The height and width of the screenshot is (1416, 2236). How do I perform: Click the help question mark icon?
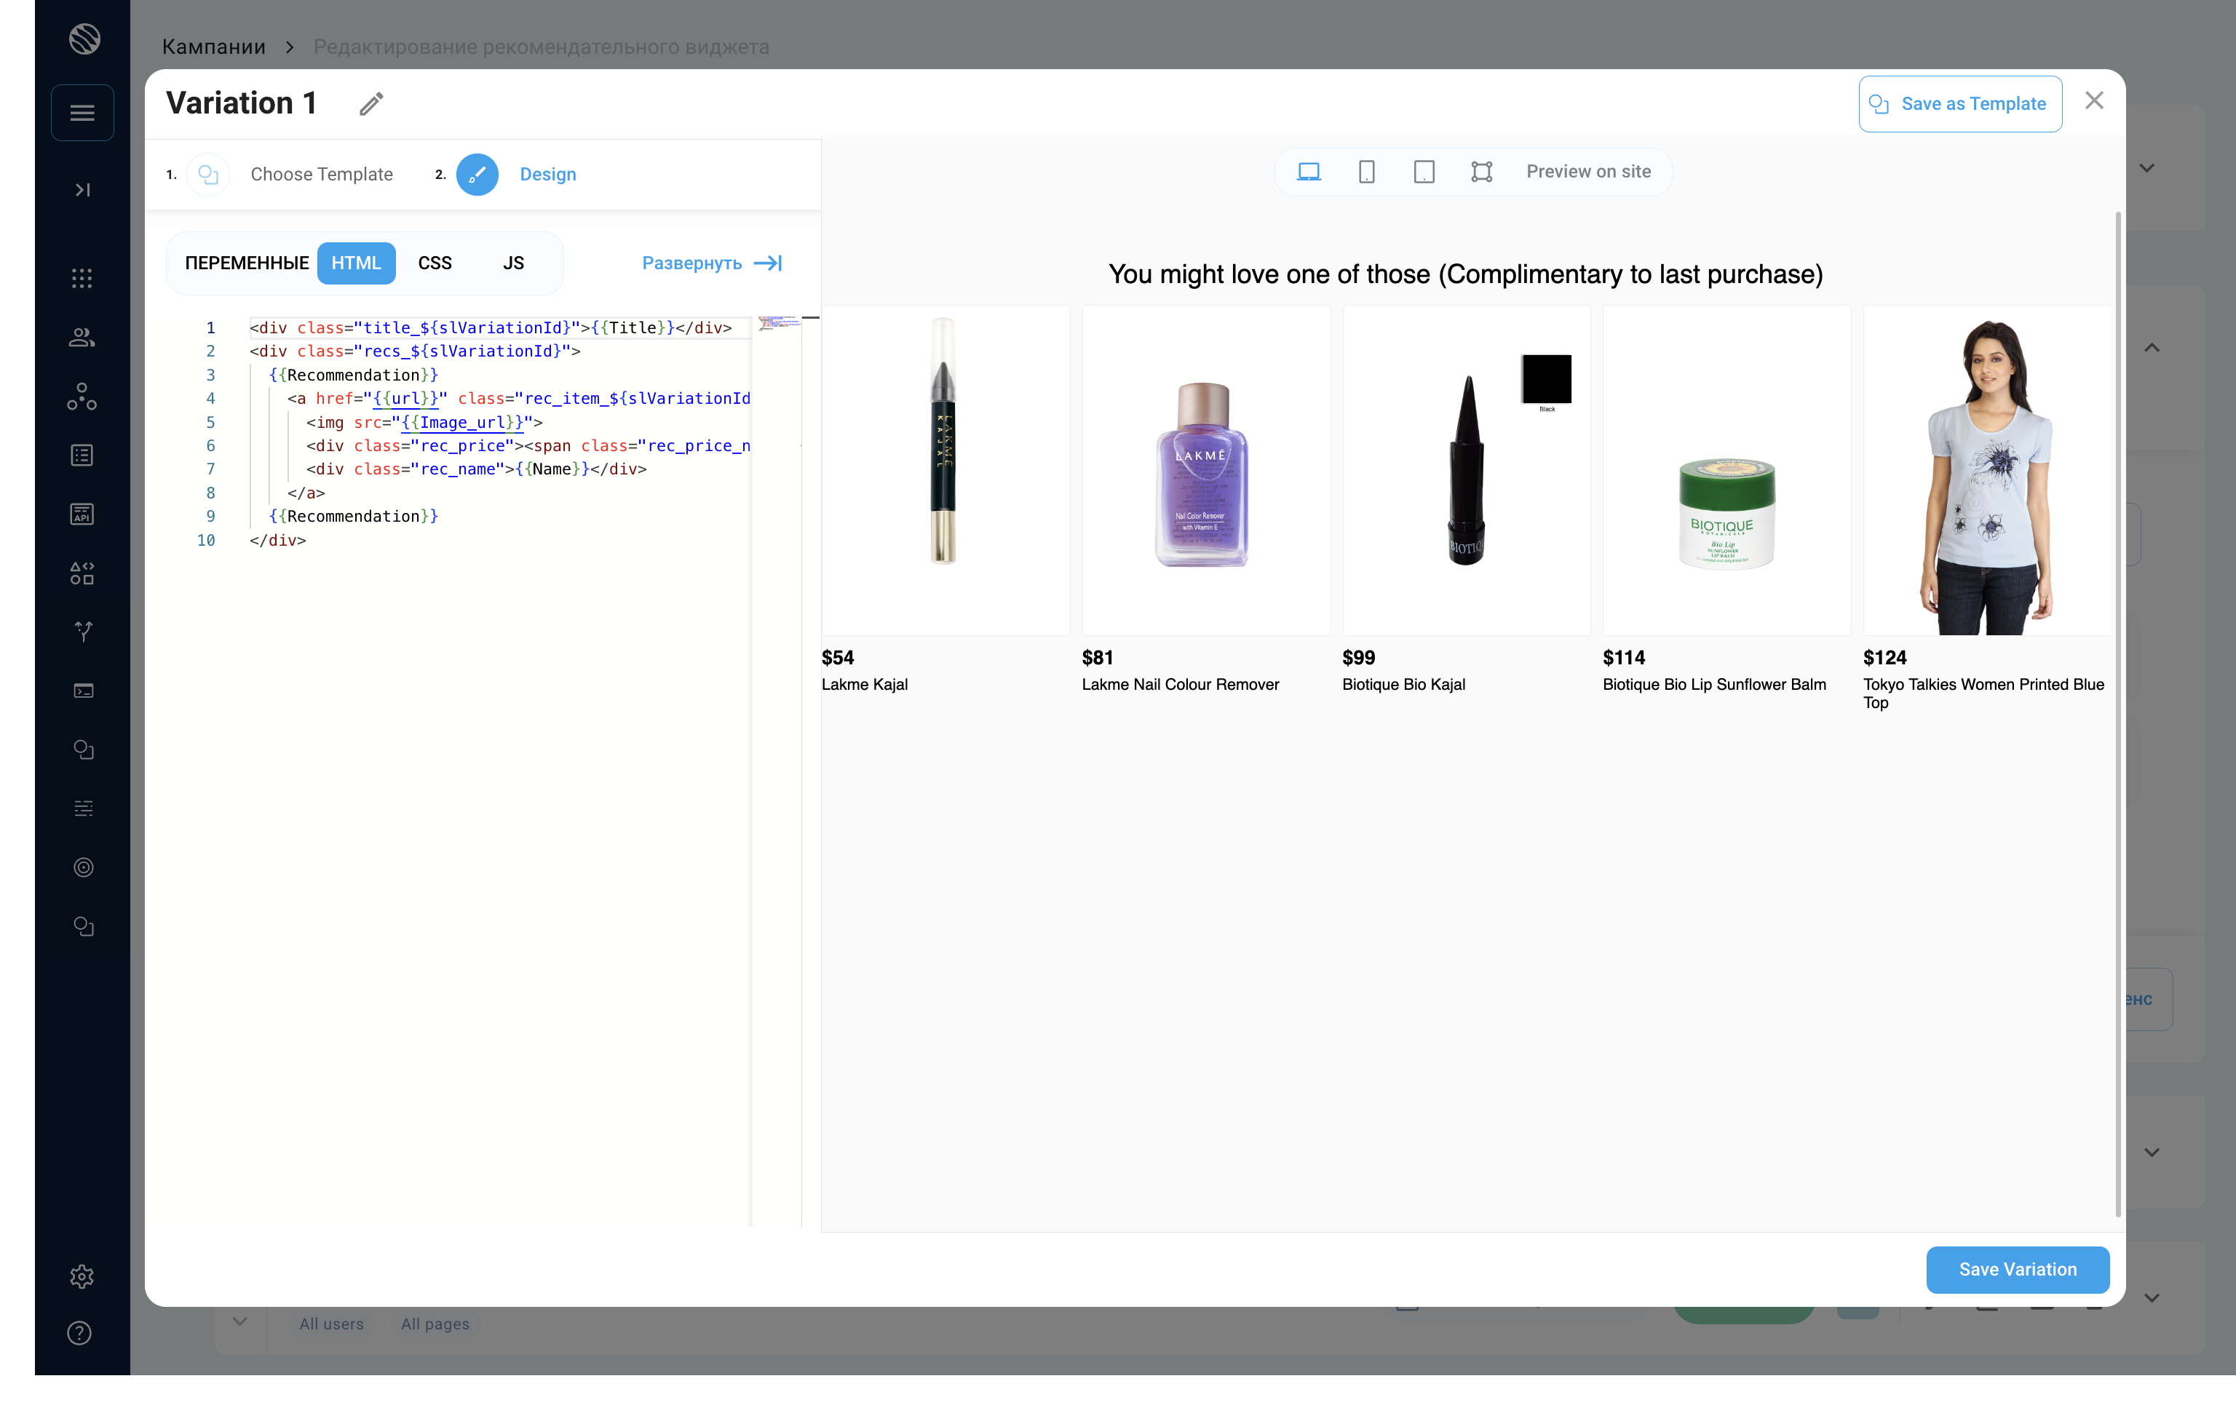(x=80, y=1333)
